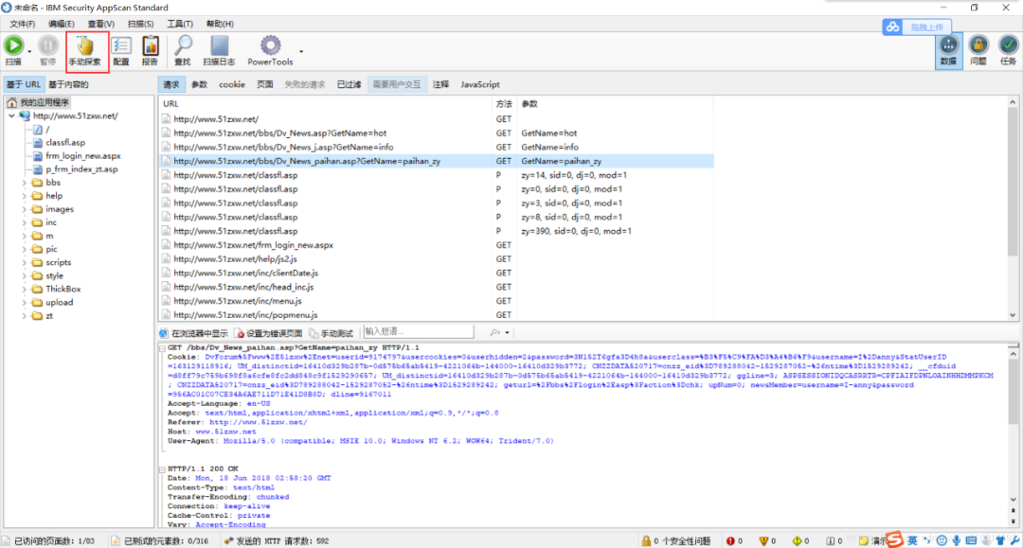Click the 输入短语 search input field
Screen dimensions: 1023x548
(419, 331)
